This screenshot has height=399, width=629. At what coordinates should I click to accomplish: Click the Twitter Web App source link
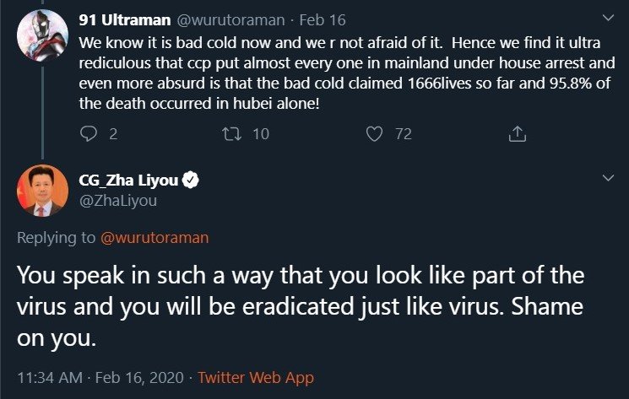coord(256,377)
